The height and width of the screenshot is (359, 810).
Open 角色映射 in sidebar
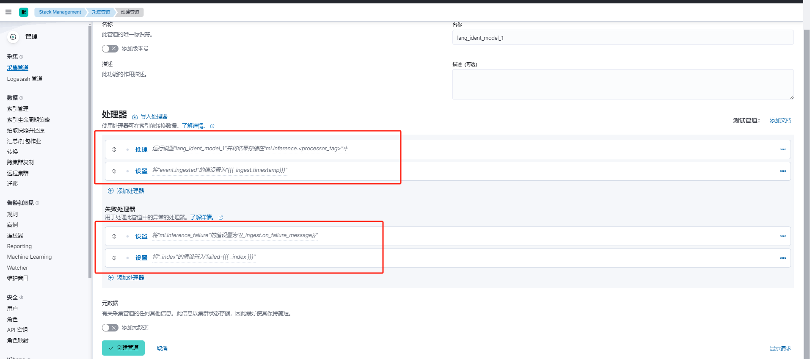(18, 340)
